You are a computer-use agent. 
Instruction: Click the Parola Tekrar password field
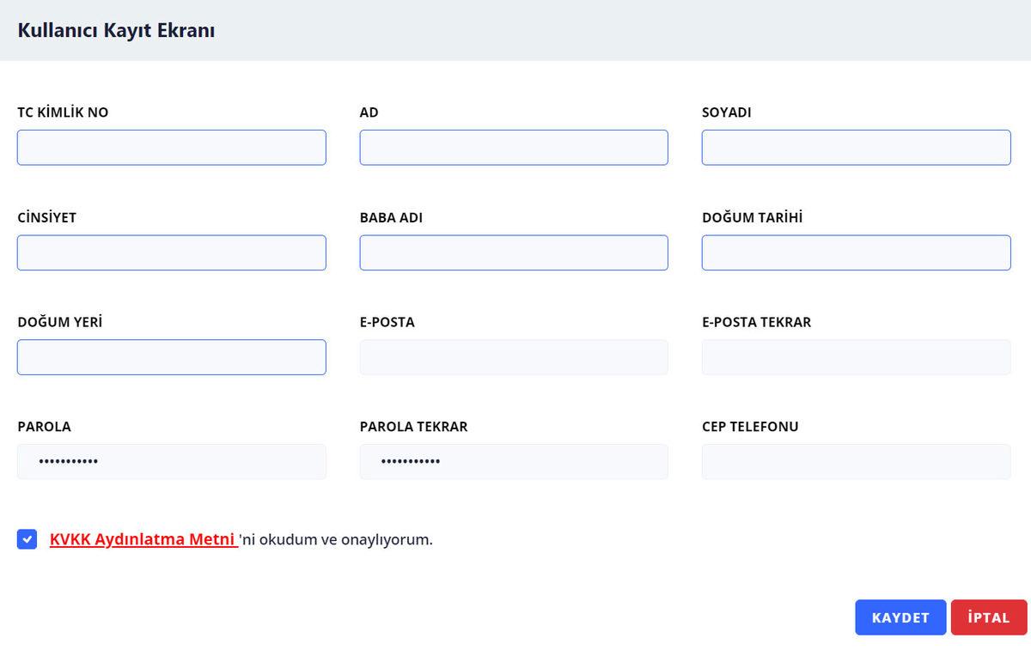point(514,462)
